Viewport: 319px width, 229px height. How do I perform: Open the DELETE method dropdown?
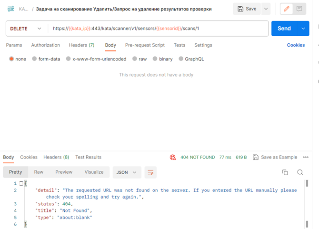[x=26, y=29]
